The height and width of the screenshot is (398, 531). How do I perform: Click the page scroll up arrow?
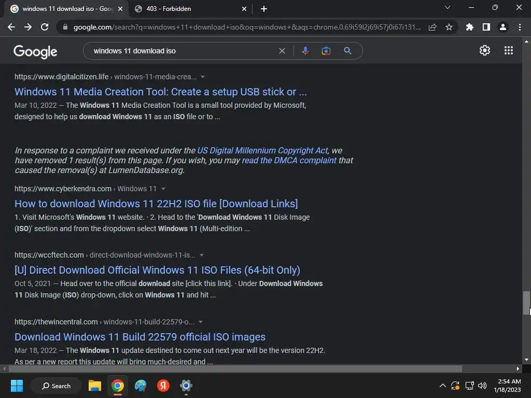coord(526,41)
